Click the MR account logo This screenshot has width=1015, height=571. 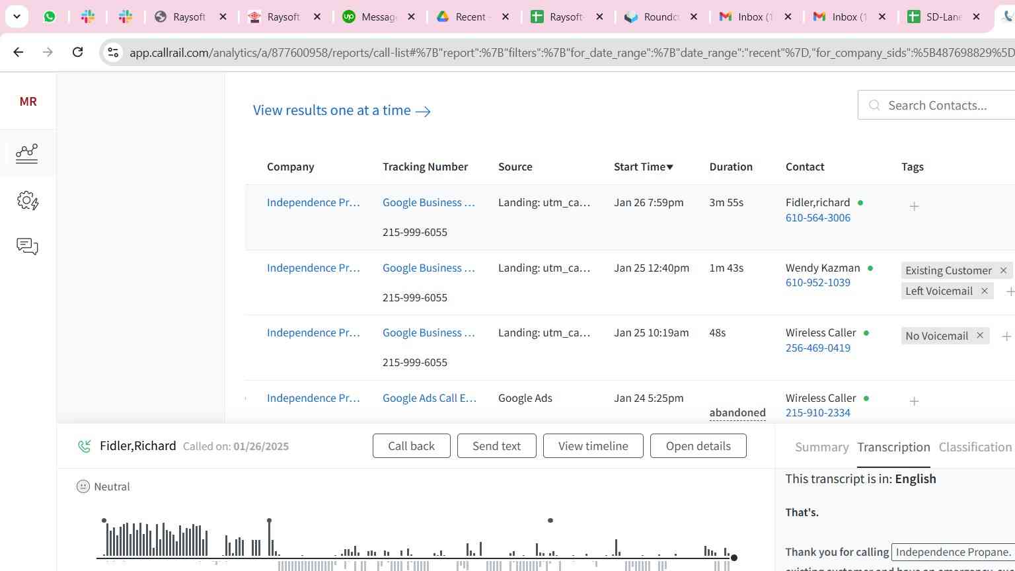coord(28,101)
